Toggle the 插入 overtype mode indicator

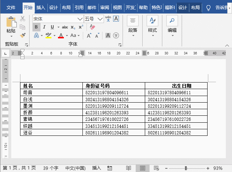tap(96, 168)
